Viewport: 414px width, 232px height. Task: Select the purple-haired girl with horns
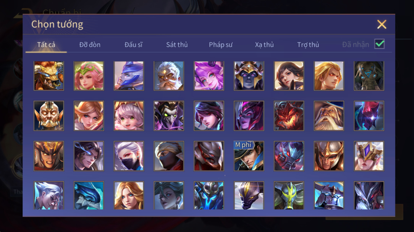point(209,76)
